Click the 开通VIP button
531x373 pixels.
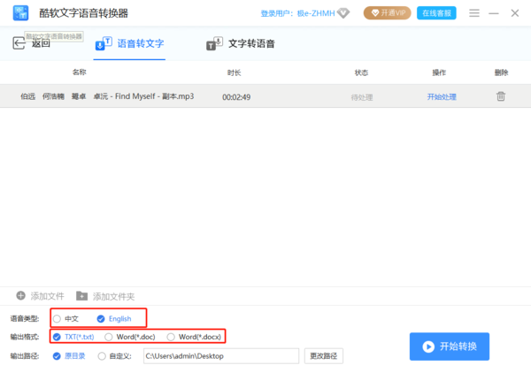pyautogui.click(x=387, y=13)
